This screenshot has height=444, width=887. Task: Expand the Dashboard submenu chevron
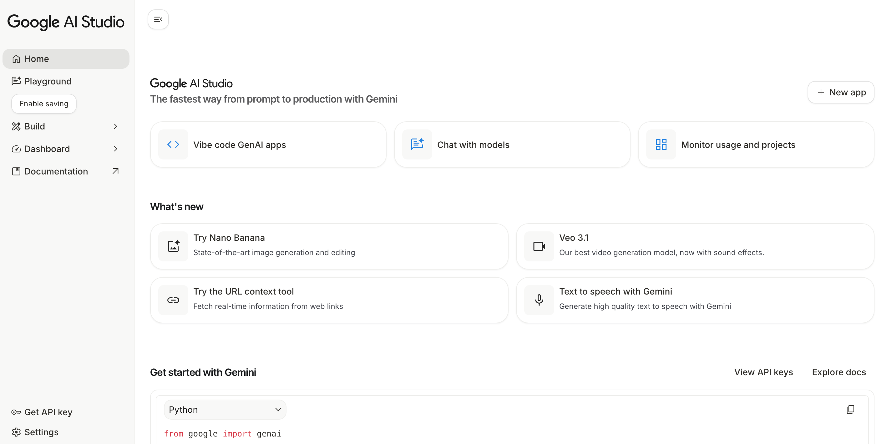tap(115, 149)
